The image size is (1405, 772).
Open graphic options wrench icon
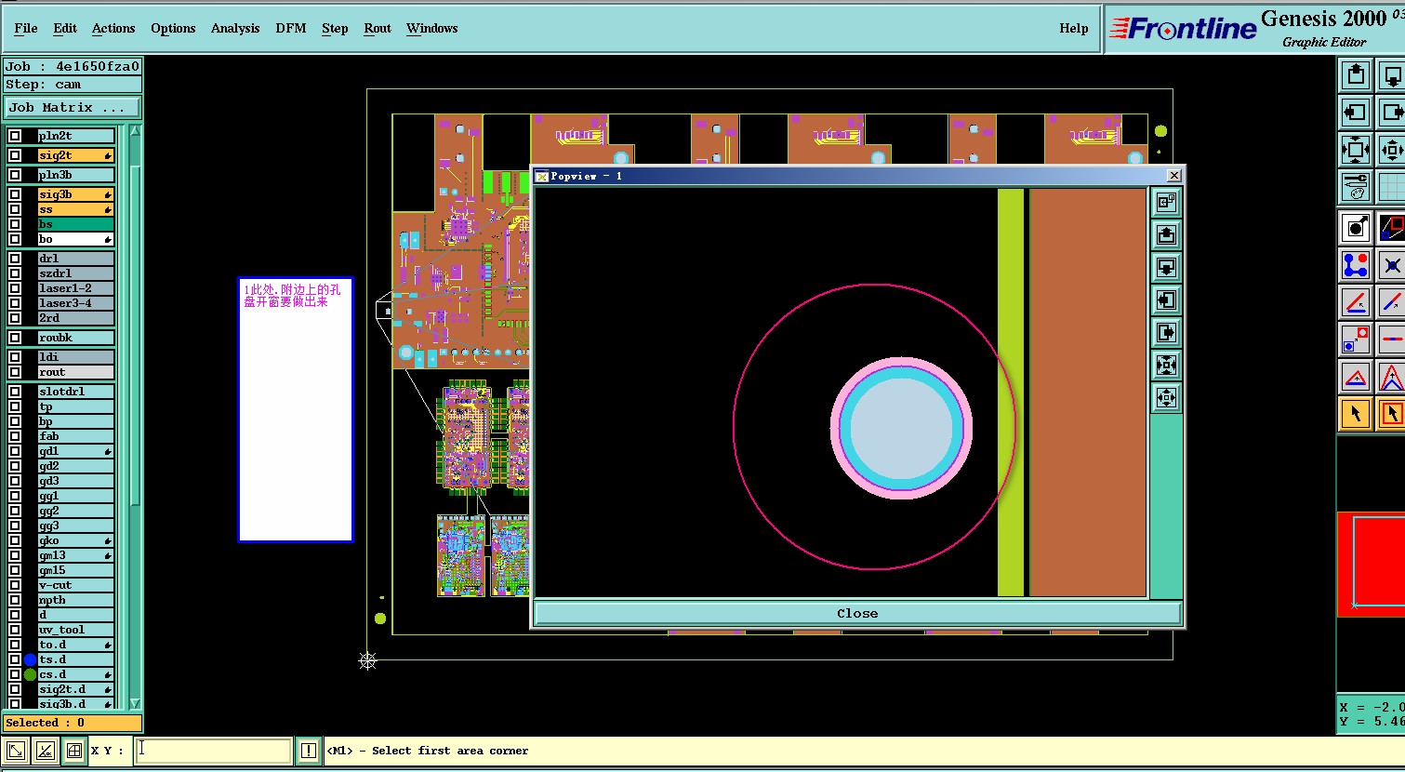(1356, 185)
